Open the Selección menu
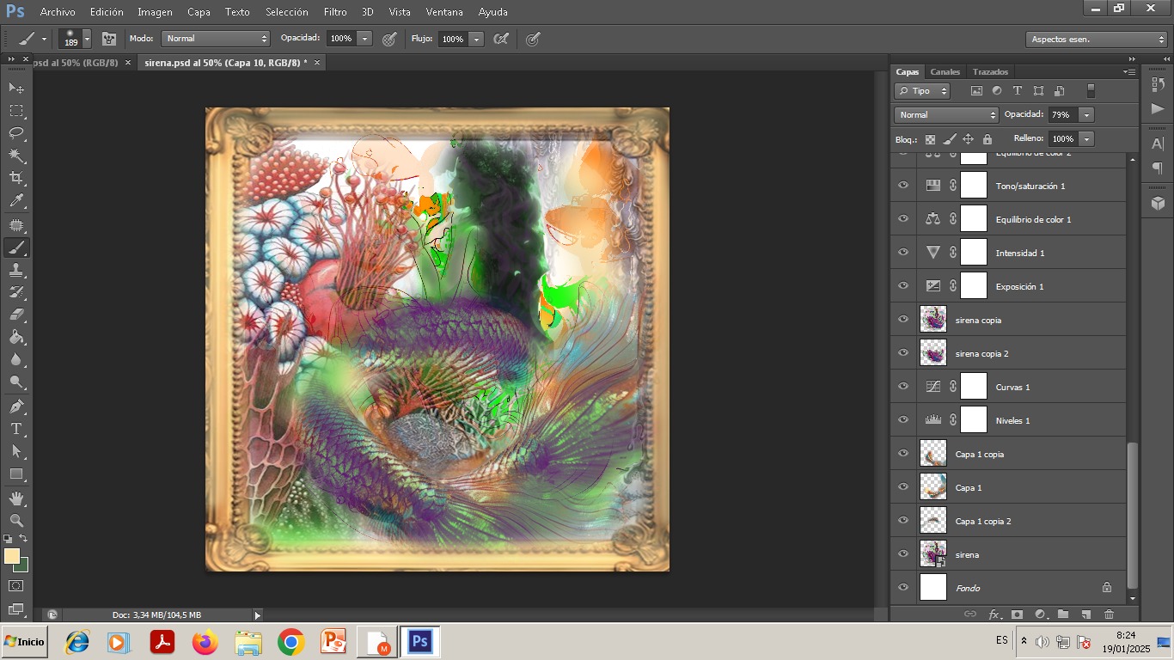The height and width of the screenshot is (660, 1174). coord(287,12)
